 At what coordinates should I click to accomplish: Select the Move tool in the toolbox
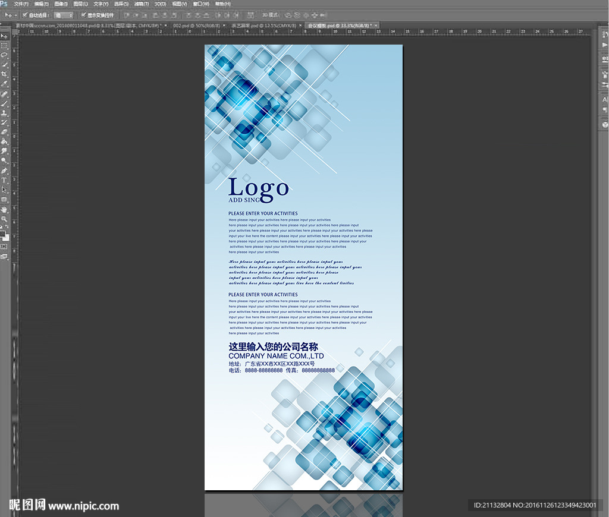click(x=4, y=36)
